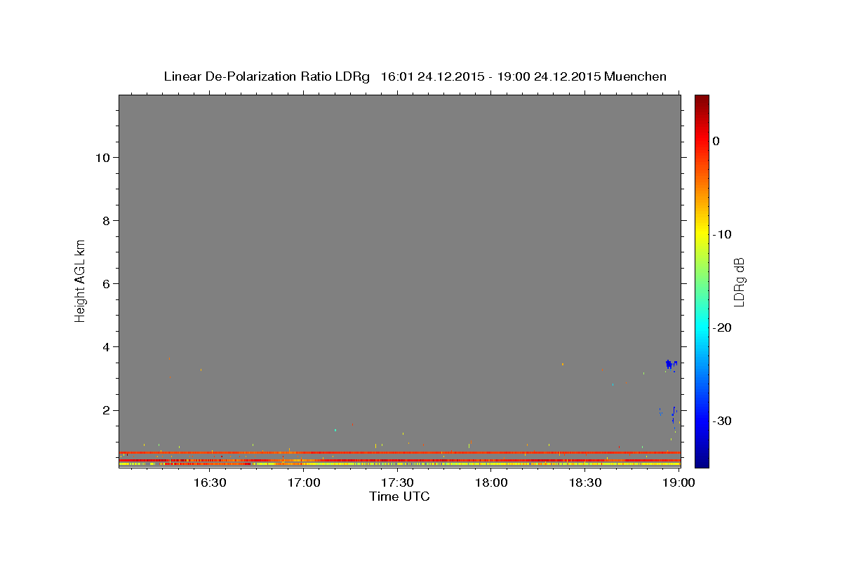Viewport: 842px width, 561px height.
Task: Click the "Time UTC" axis label
Action: (x=399, y=496)
